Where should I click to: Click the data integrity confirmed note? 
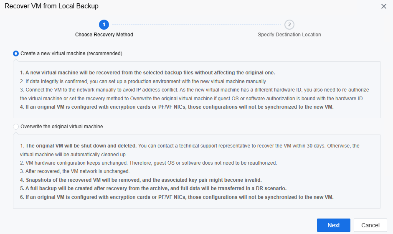coord(143,81)
